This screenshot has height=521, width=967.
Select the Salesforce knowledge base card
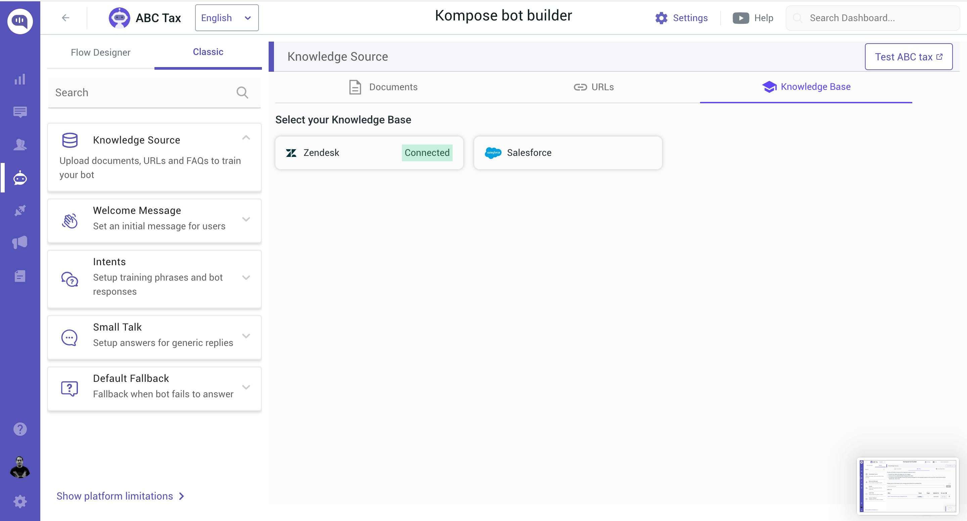tap(567, 153)
